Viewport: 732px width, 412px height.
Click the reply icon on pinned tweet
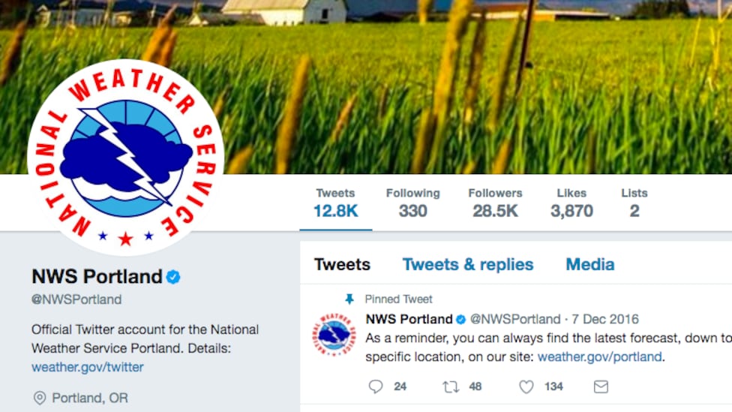click(x=376, y=386)
